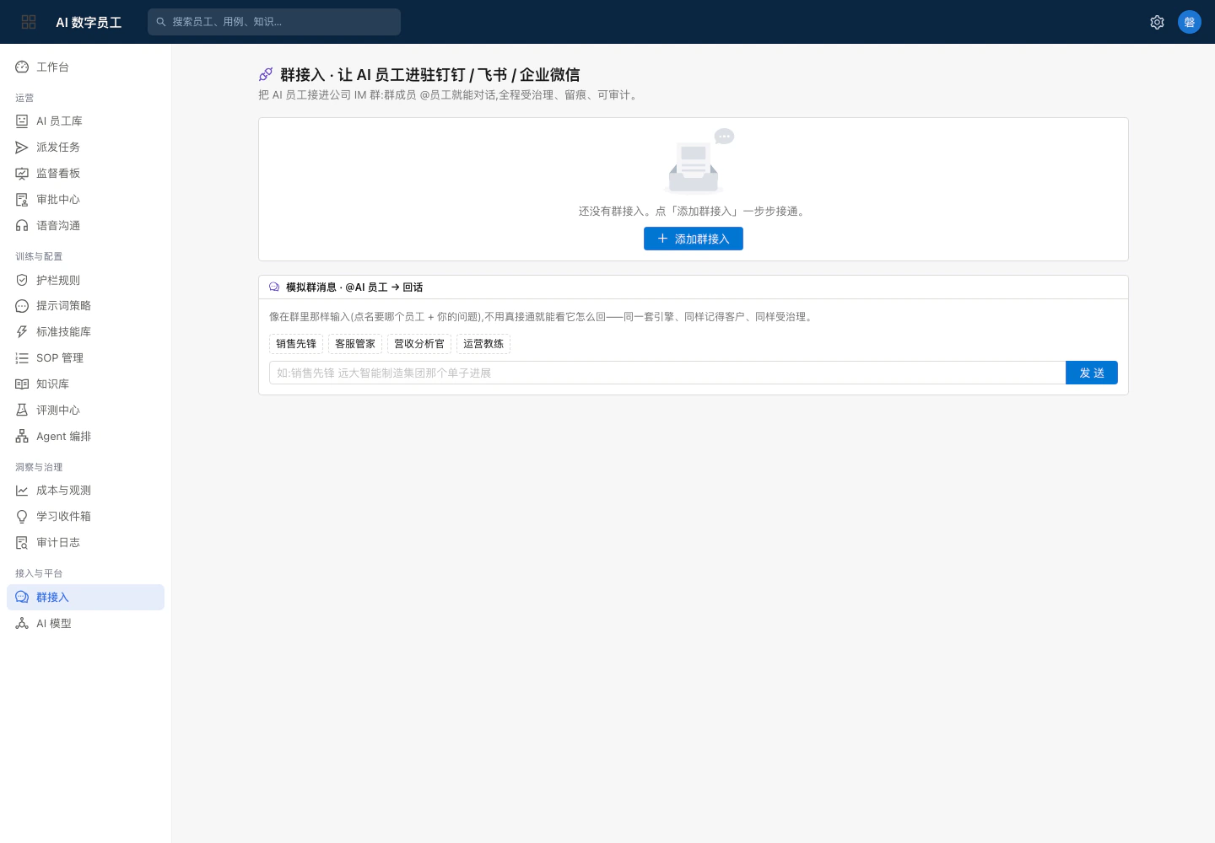This screenshot has width=1215, height=843.
Task: Click the SOP 管理 list icon
Action: tap(22, 358)
